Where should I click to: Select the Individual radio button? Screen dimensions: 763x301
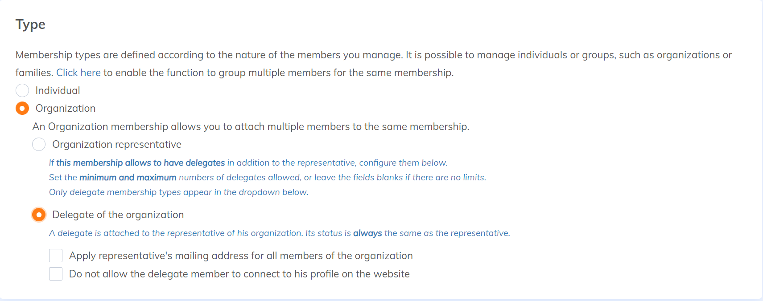22,90
